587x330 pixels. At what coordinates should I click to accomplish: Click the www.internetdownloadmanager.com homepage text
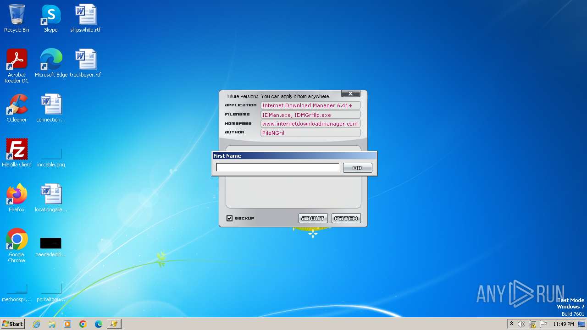tap(310, 124)
